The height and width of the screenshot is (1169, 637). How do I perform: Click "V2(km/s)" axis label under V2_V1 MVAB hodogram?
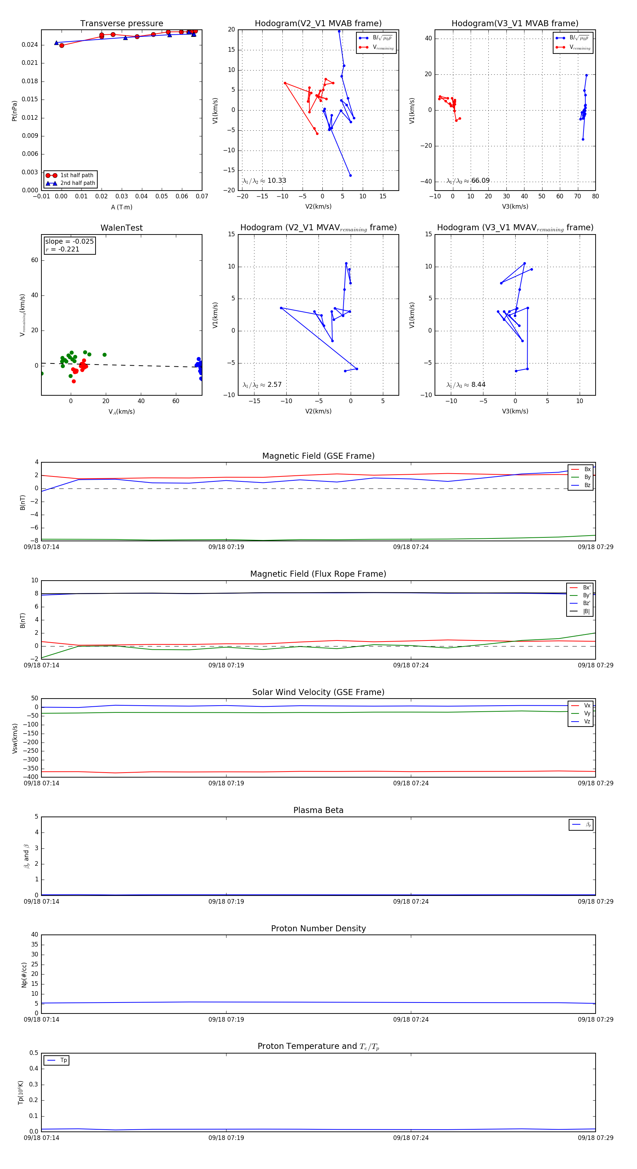click(318, 207)
